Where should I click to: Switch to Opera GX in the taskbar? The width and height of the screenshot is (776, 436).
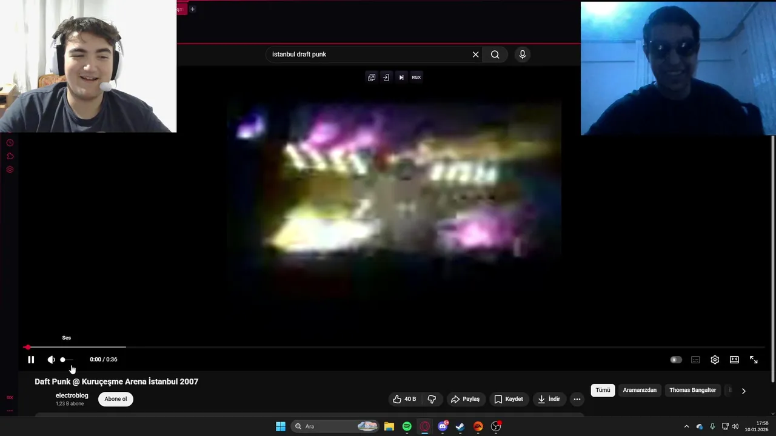425,426
